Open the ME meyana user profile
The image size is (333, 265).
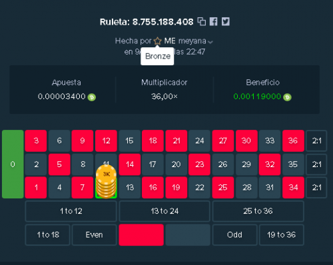pyautogui.click(x=185, y=41)
